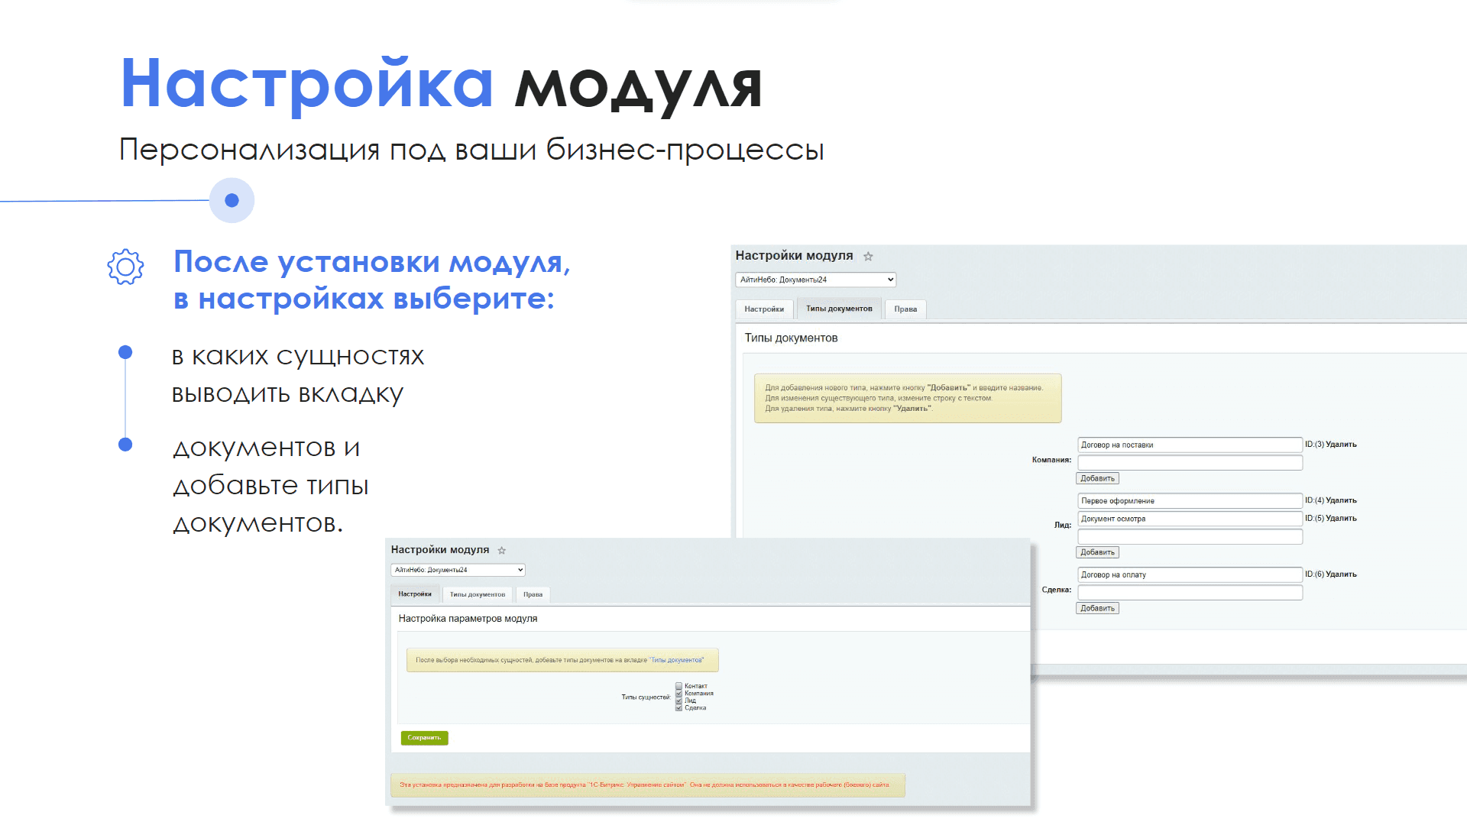This screenshot has width=1467, height=825.
Task: Click the Договор на оплату input field
Action: [1190, 574]
